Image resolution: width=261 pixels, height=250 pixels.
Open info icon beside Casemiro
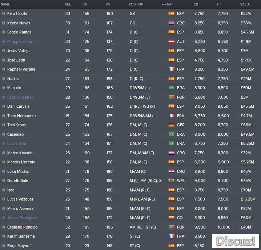click(x=4, y=134)
